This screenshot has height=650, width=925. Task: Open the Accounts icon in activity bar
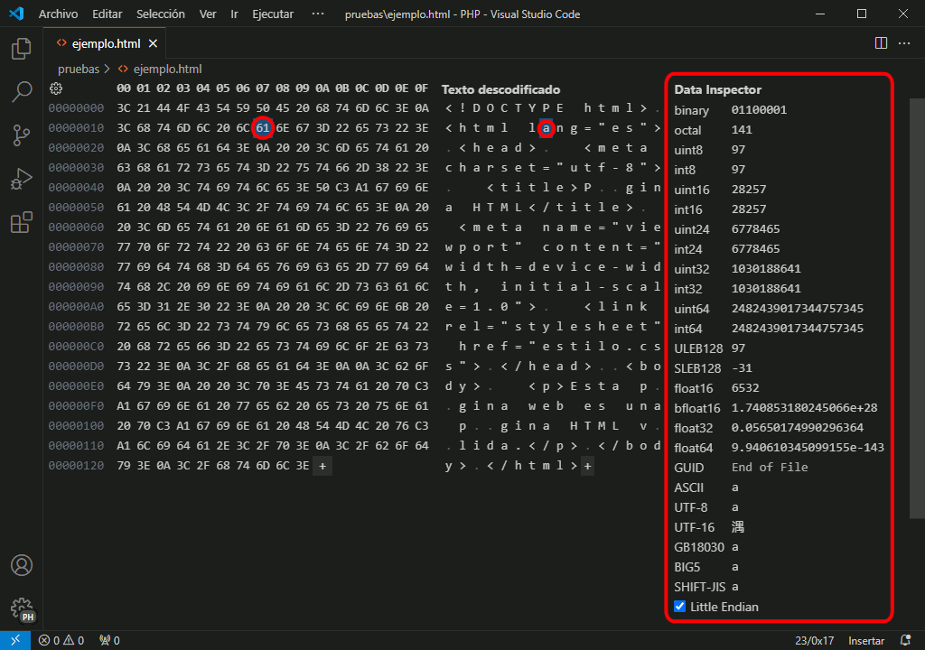pyautogui.click(x=22, y=565)
